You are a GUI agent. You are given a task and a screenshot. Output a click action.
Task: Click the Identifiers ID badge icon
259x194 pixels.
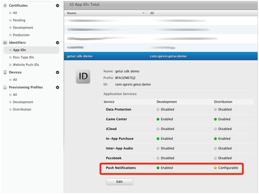(5, 43)
